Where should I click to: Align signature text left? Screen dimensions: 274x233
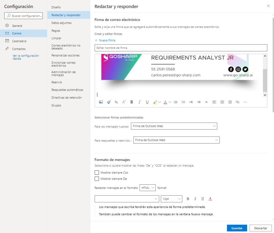click(214, 102)
